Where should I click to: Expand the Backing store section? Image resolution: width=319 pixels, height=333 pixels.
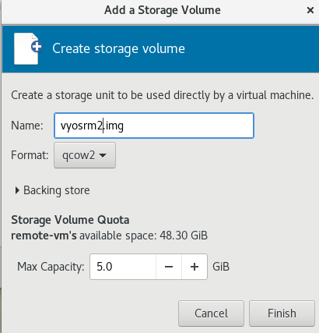coord(53,190)
